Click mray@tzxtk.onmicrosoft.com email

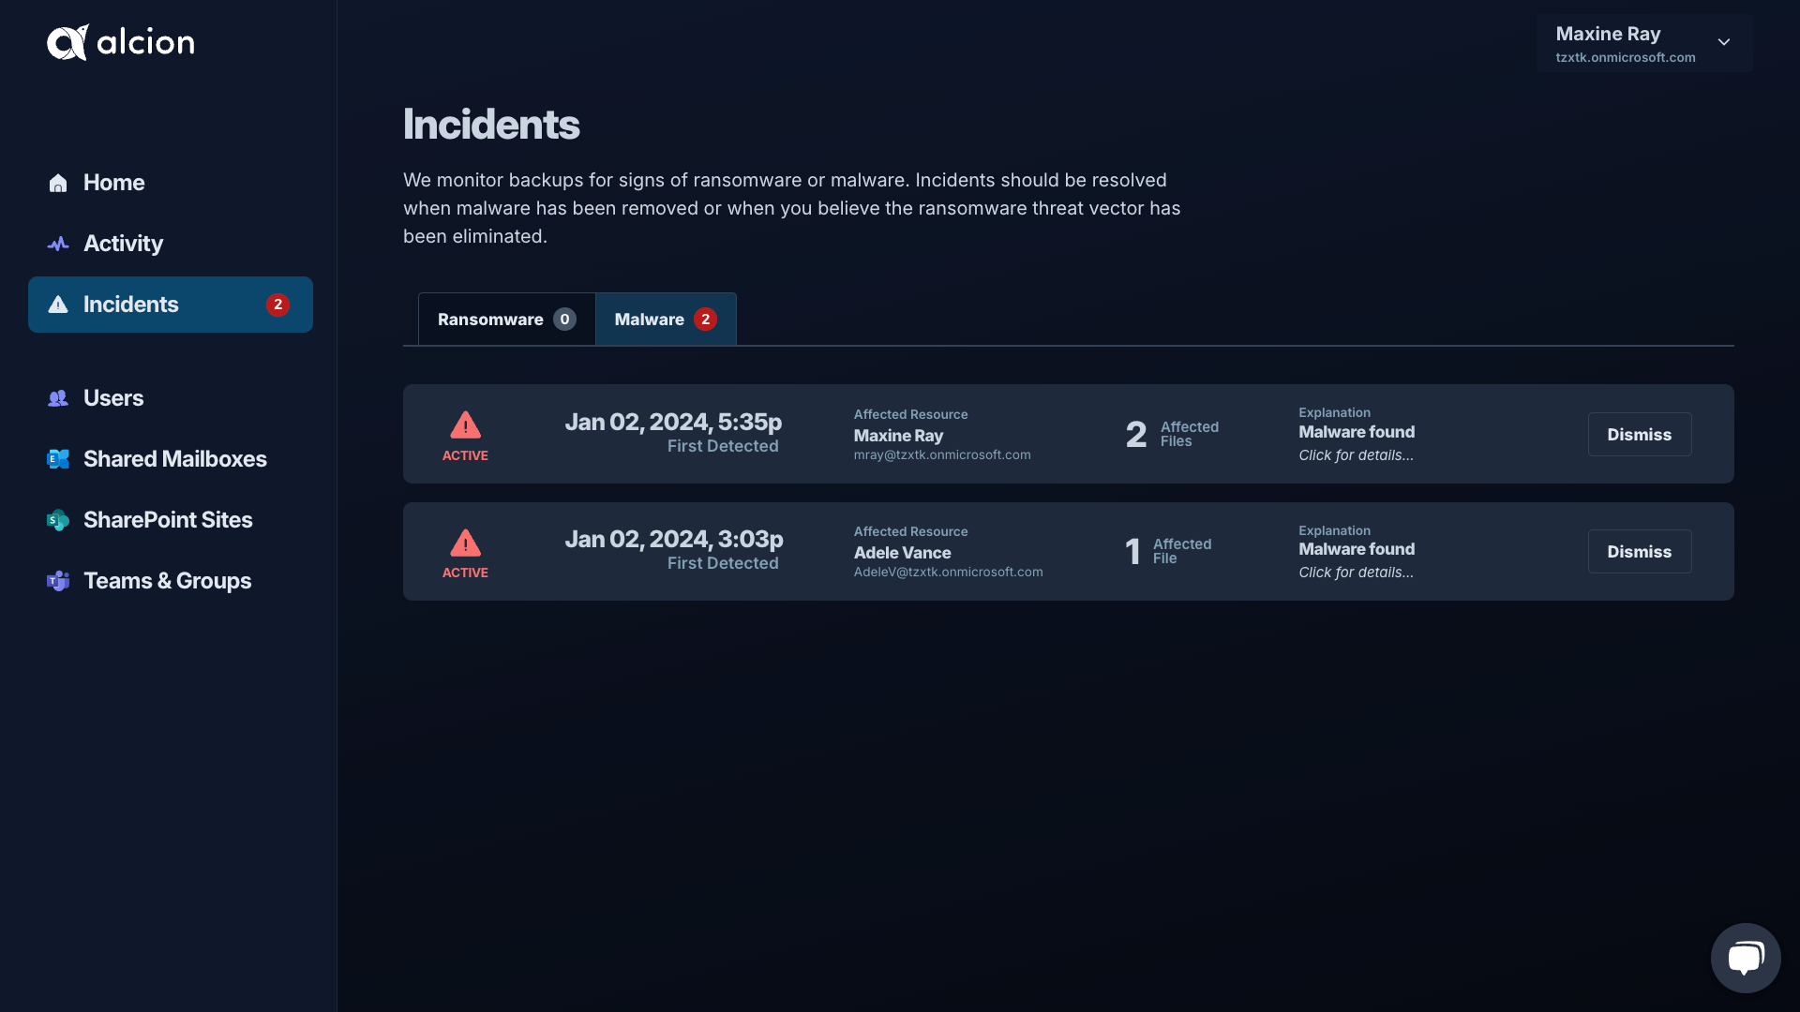coord(942,454)
